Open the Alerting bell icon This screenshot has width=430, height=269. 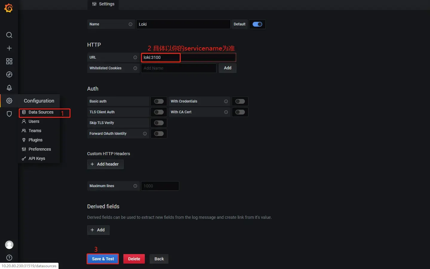9,88
